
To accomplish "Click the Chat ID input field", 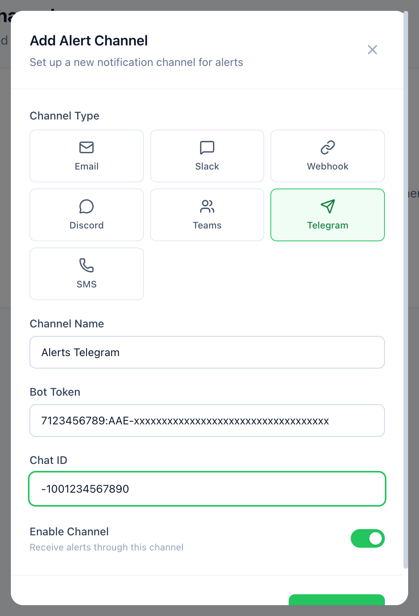I will tap(207, 489).
